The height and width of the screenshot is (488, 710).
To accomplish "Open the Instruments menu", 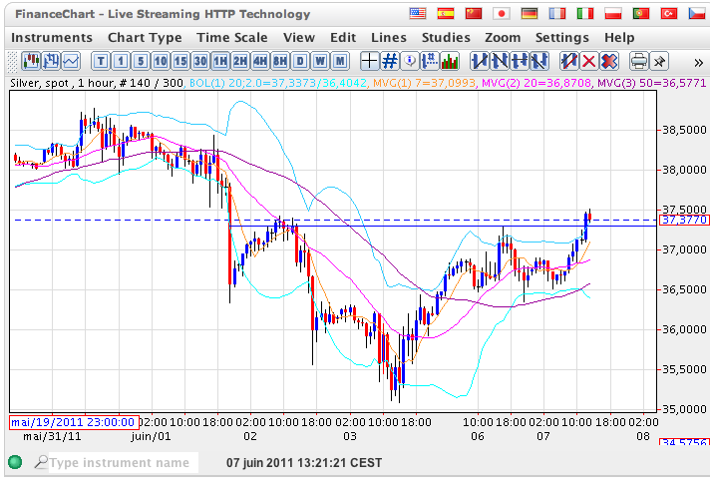I will (x=51, y=37).
